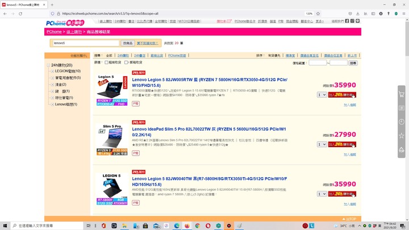Bookmark this page with the star icon

pyautogui.click(x=318, y=14)
